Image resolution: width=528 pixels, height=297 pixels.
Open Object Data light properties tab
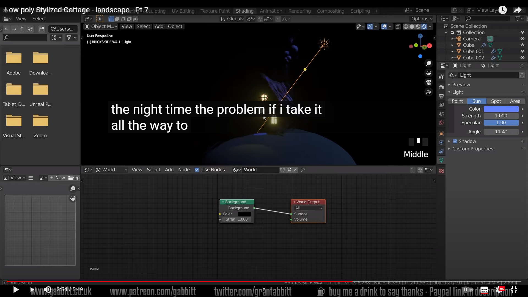(x=441, y=160)
